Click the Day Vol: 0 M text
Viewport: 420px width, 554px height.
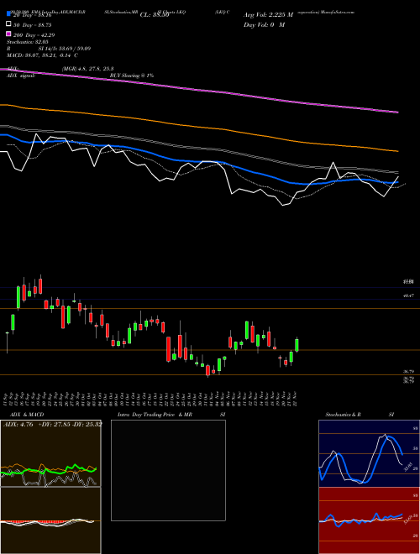click(264, 24)
